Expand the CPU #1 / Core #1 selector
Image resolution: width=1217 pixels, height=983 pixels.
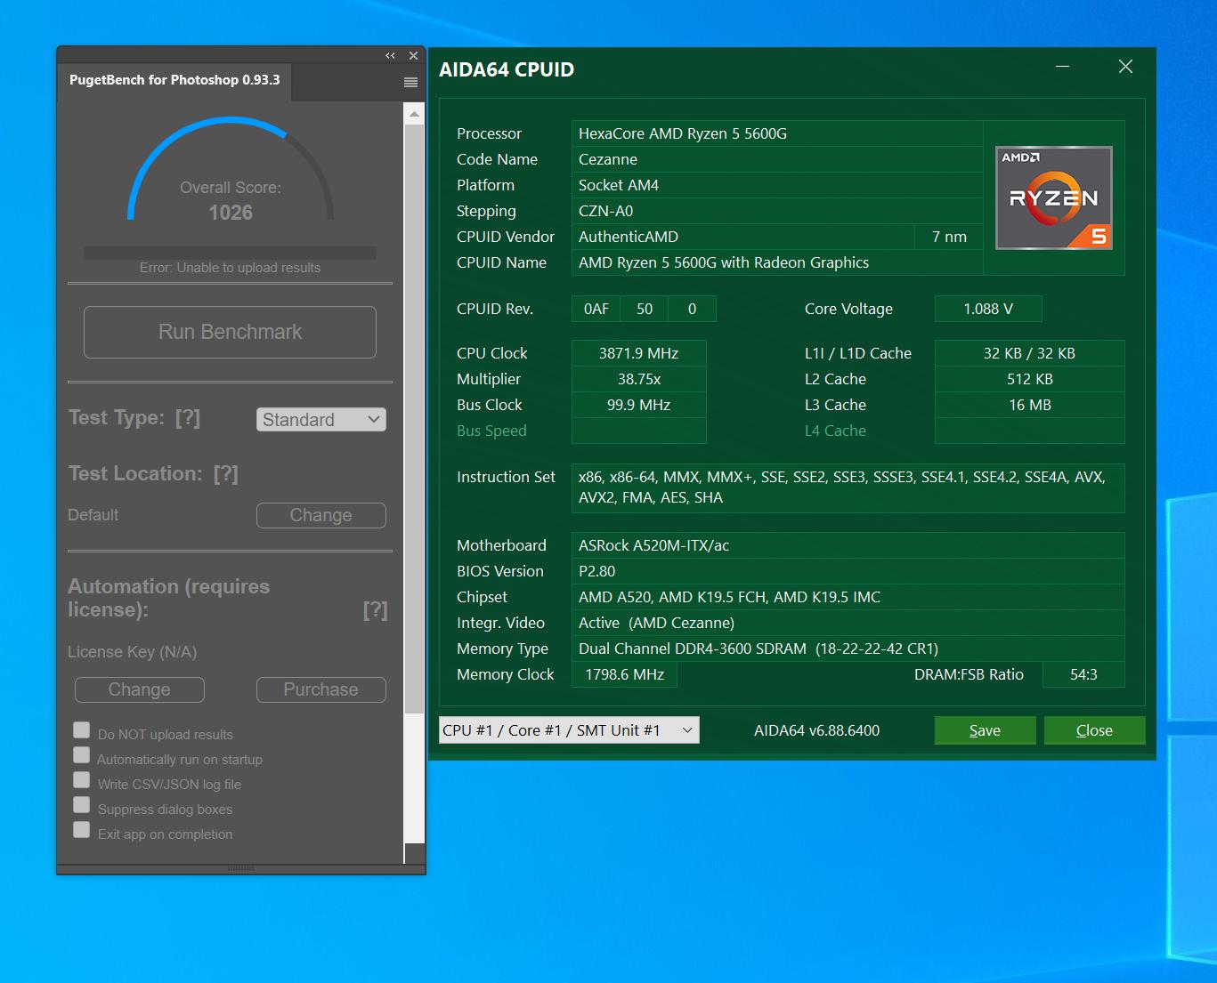click(569, 730)
